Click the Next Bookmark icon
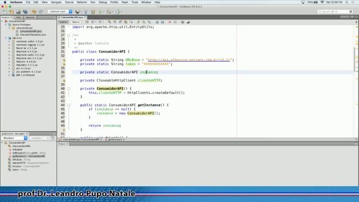This screenshot has width=359, height=202. (x=144, y=22)
